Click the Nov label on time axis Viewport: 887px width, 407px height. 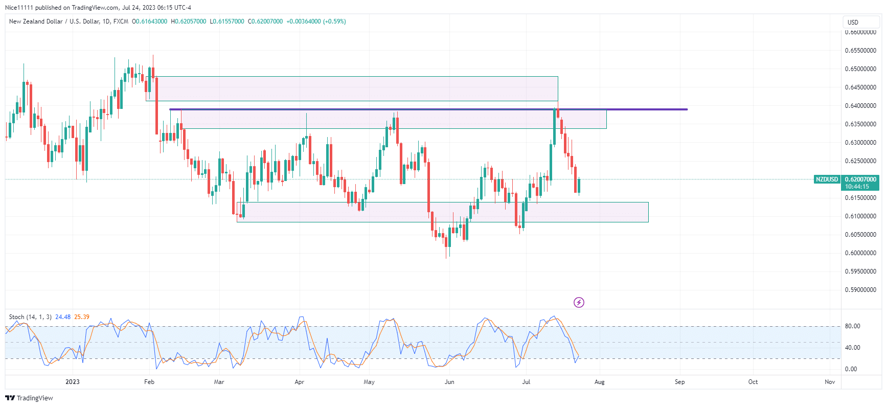[830, 382]
